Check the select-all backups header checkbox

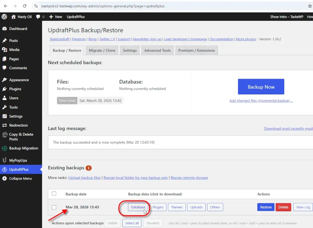coord(54,194)
